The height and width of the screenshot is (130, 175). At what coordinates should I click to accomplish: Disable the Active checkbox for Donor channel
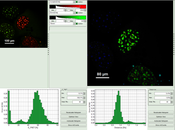coord(77,13)
